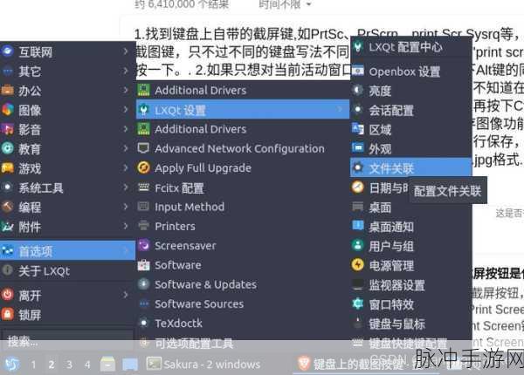The image size is (524, 375).
Task: Expand the 游戏 submenu arrow
Action: [126, 167]
